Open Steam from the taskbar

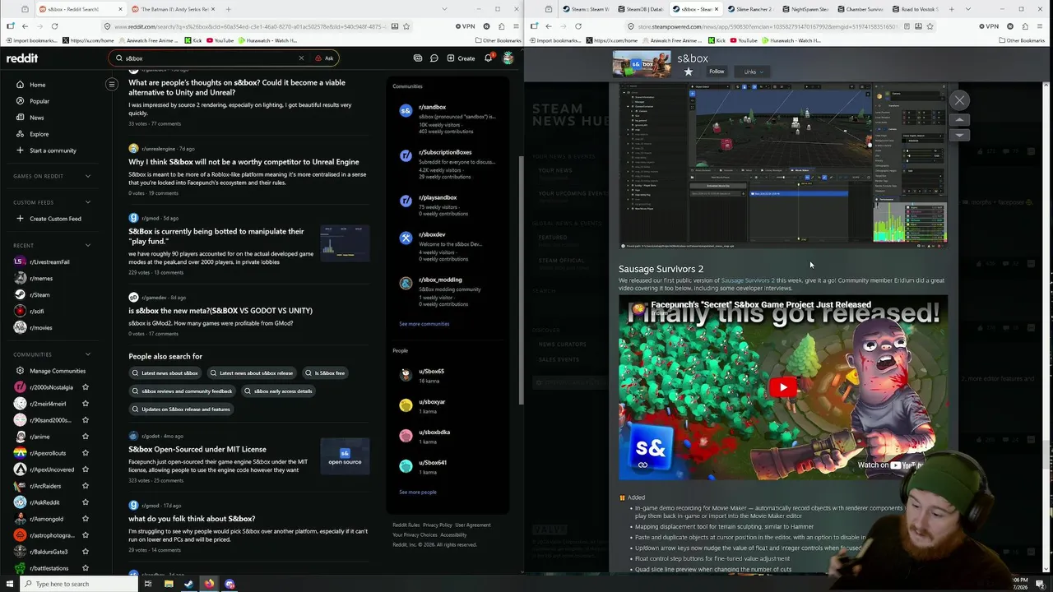tap(188, 584)
